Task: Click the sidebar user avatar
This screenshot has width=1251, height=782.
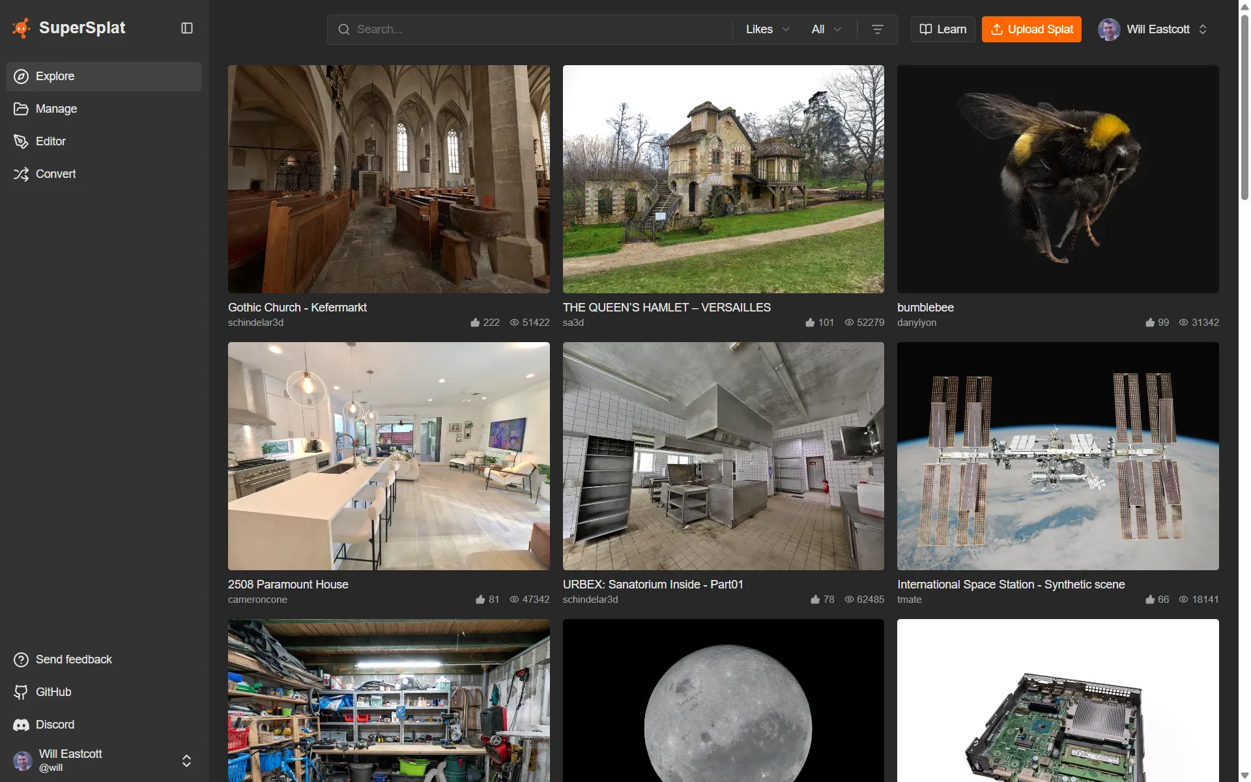Action: pos(23,760)
